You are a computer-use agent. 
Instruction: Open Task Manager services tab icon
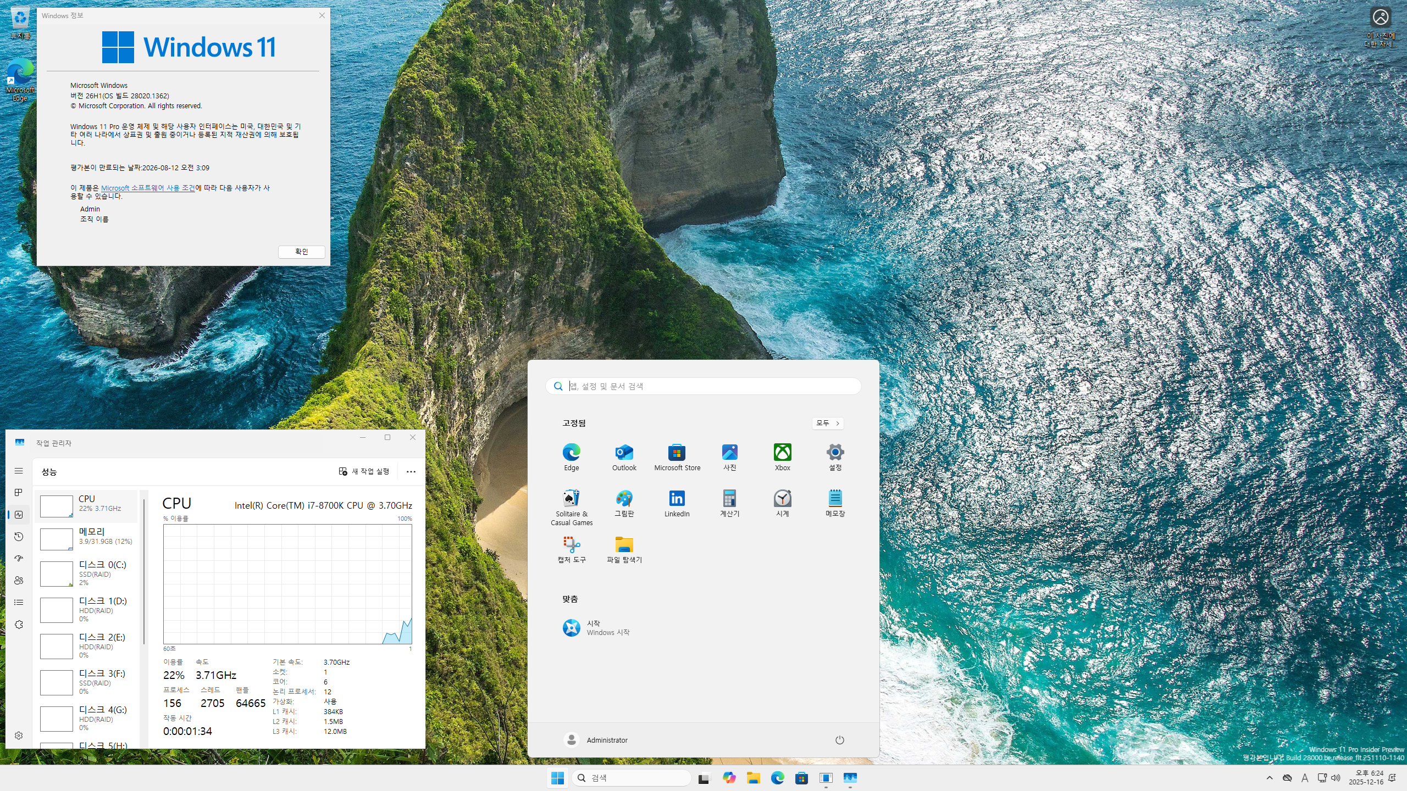19,625
